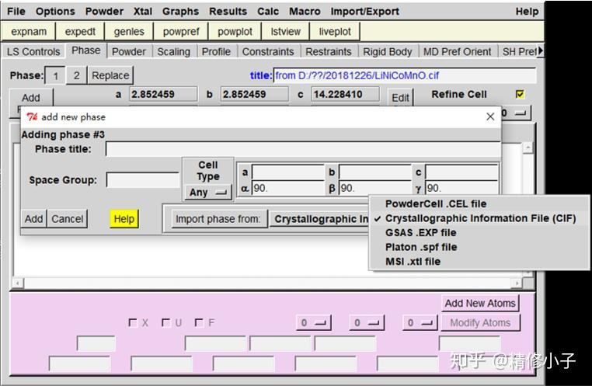Open the Cell Type Any dropdown

[208, 193]
